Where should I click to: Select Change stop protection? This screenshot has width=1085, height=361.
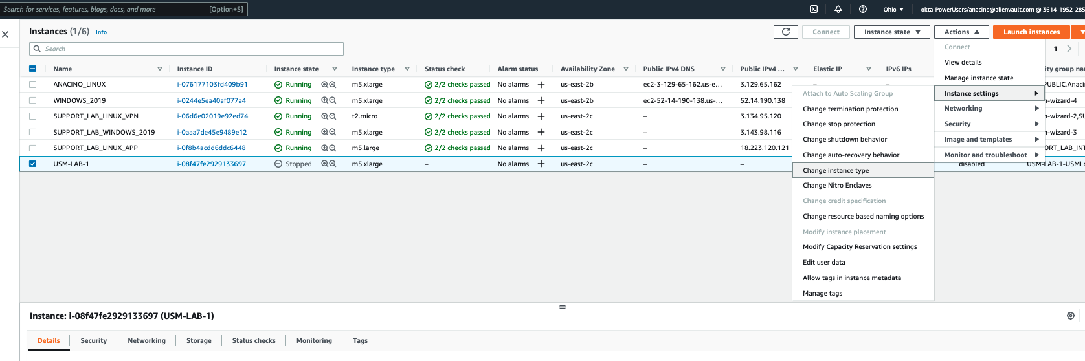(x=863, y=124)
